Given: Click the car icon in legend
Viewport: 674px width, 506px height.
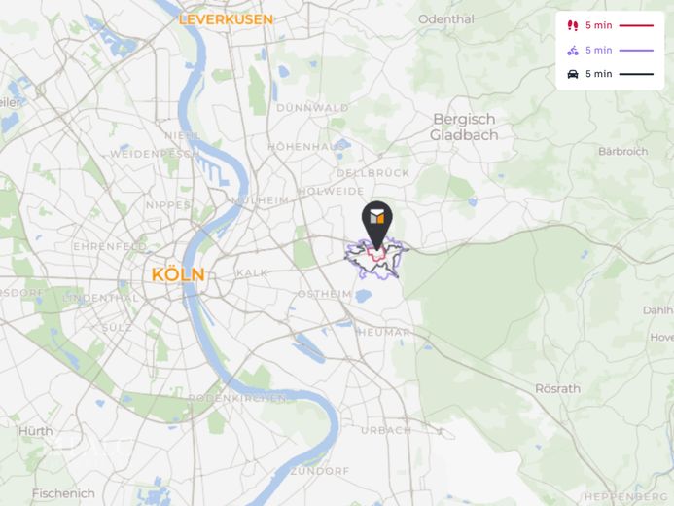Looking at the screenshot, I should pyautogui.click(x=573, y=74).
